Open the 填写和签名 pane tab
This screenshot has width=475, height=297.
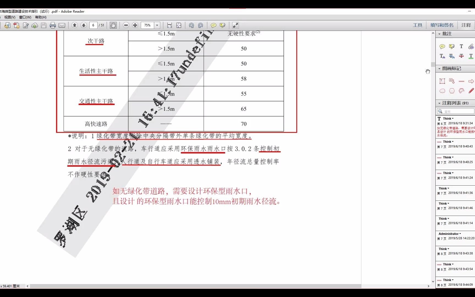[442, 25]
